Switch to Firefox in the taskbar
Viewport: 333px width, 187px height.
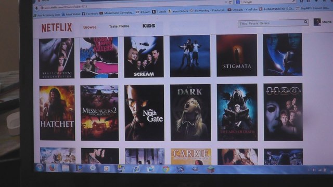pyautogui.click(x=52, y=168)
